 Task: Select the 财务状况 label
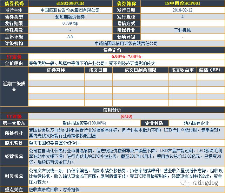[14, 176]
